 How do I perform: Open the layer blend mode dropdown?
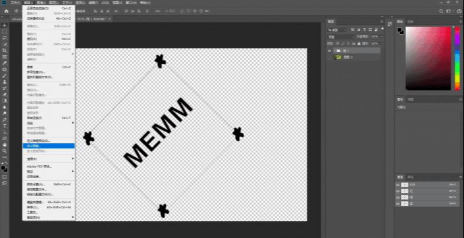341,37
